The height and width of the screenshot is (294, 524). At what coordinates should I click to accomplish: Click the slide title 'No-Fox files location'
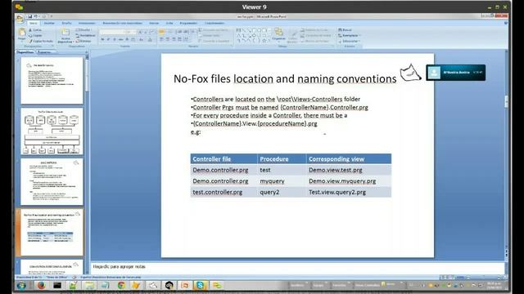point(285,79)
